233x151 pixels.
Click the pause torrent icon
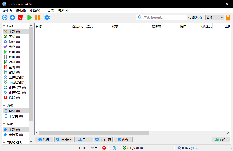pos(38,18)
